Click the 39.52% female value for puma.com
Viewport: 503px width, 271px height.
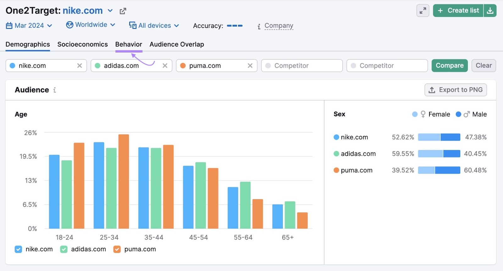pyautogui.click(x=403, y=170)
